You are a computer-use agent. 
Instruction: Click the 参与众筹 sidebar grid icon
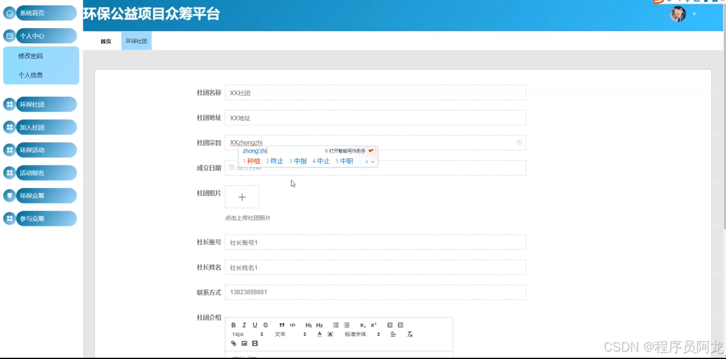pyautogui.click(x=9, y=218)
